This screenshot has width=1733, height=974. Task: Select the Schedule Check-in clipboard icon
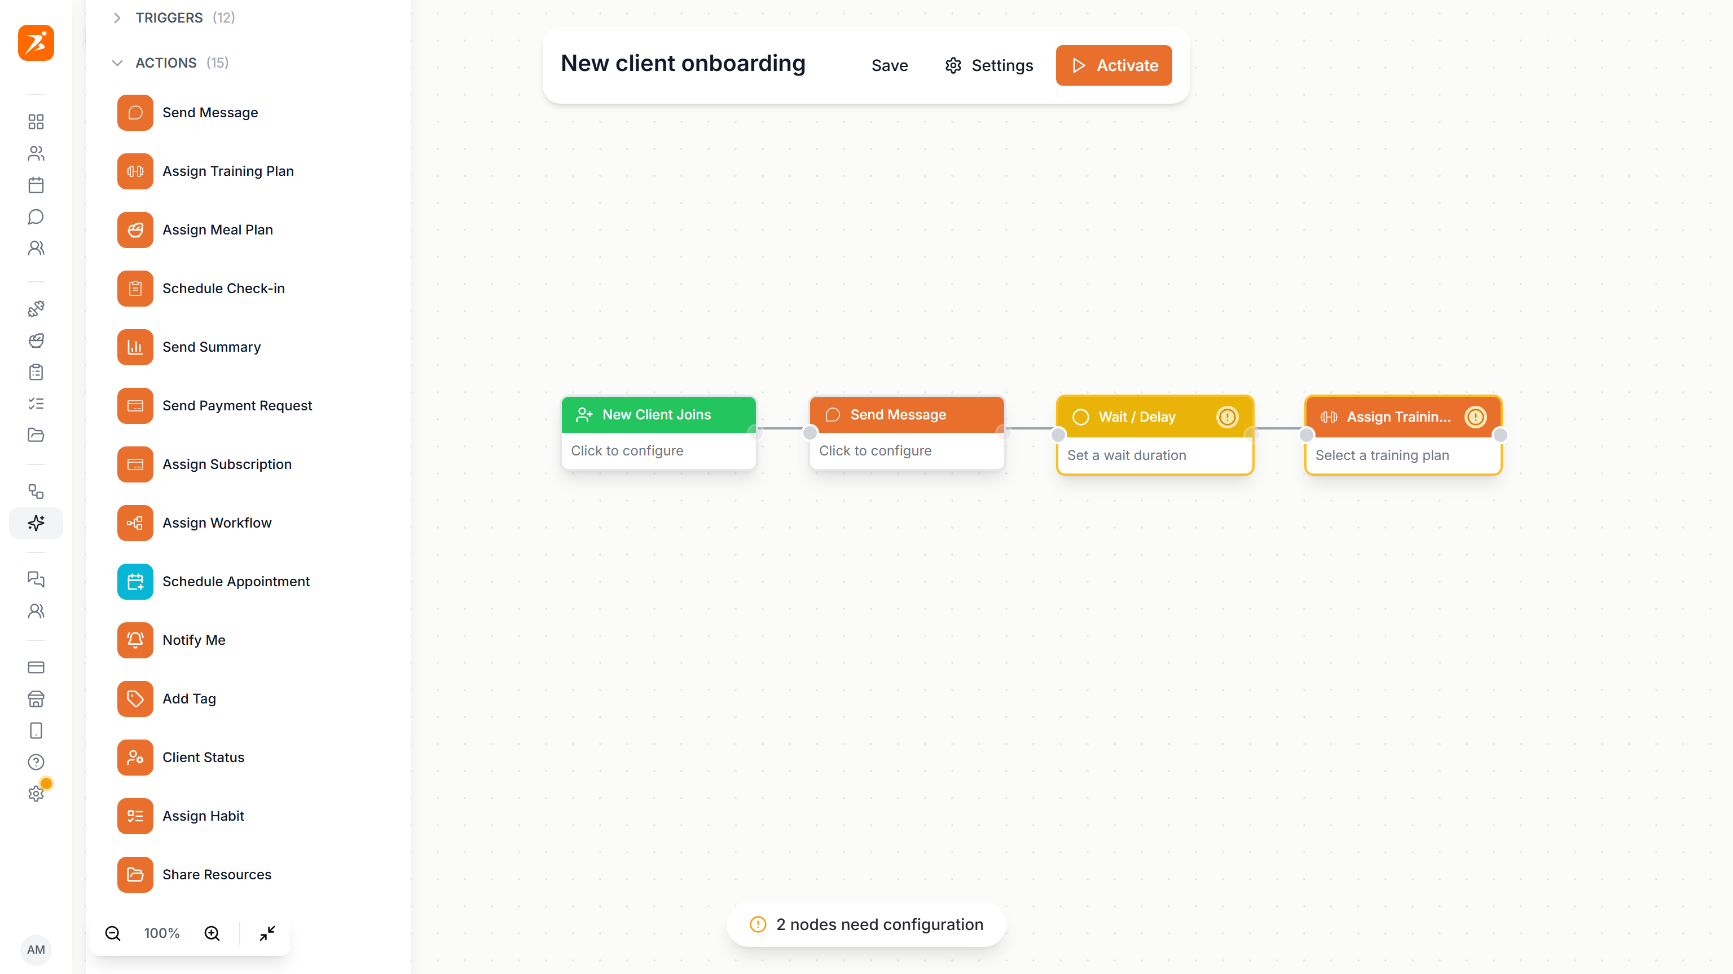coord(135,289)
